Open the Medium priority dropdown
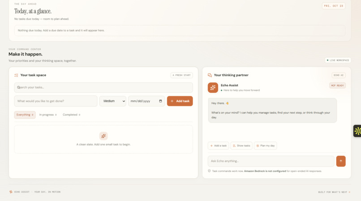361x201 pixels. tap(113, 101)
